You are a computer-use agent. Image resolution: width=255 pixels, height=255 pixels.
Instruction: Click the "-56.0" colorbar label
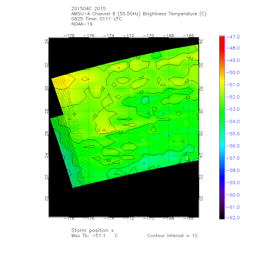coord(233,146)
